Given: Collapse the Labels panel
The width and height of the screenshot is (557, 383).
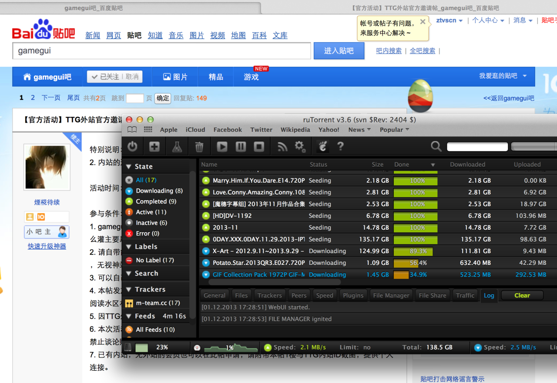Looking at the screenshot, I should click(129, 247).
